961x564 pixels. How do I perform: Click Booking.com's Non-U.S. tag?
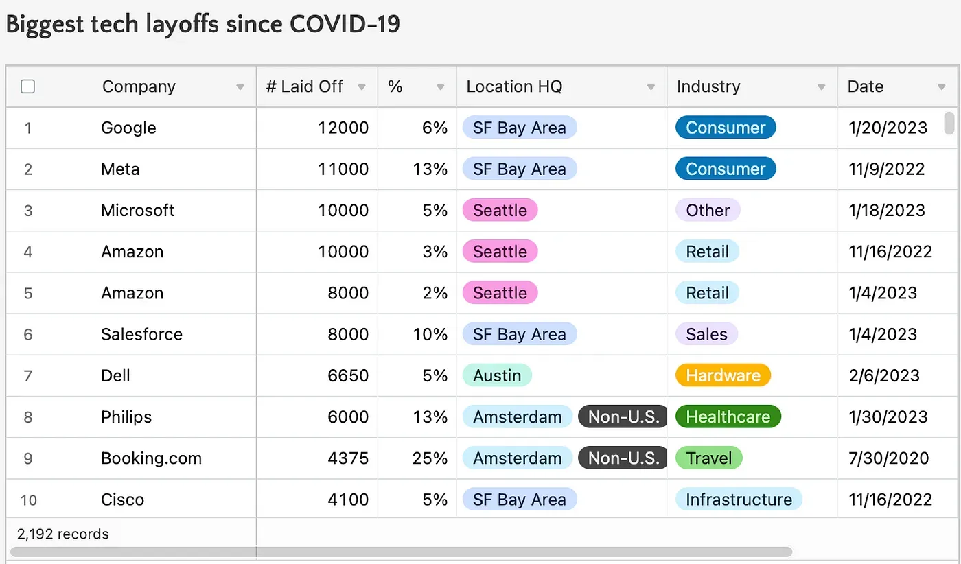pos(623,458)
